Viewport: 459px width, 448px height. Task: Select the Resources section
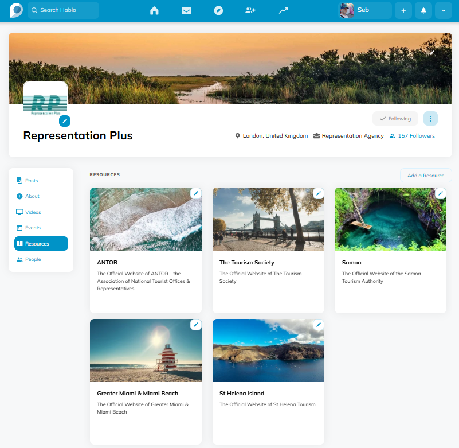point(41,243)
